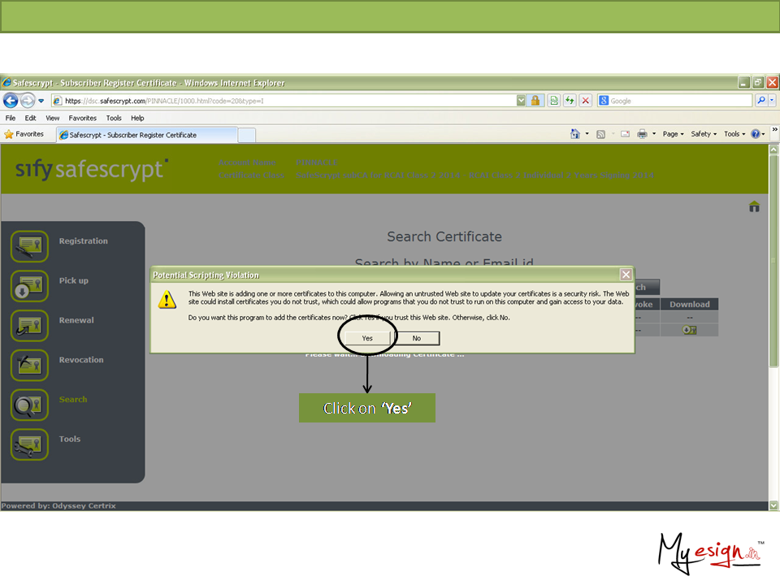Click Yes to add the certificates
This screenshot has width=780, height=585.
[x=367, y=338]
